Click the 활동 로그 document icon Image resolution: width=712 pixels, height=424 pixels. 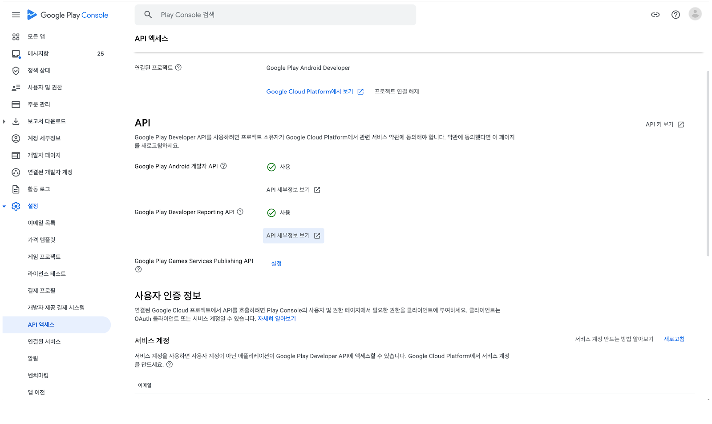coord(16,189)
